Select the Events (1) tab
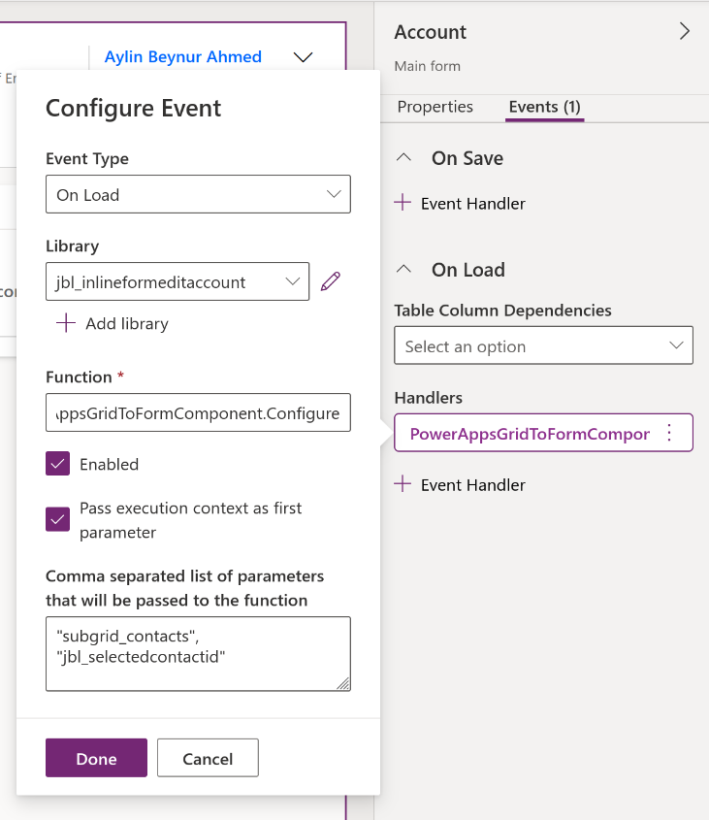Image resolution: width=709 pixels, height=820 pixels. [x=543, y=107]
